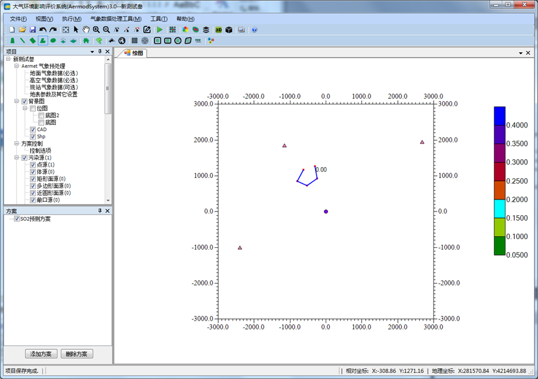Image resolution: width=538 pixels, height=379 pixels.
Task: Collapse the 背景图 tree node
Action: point(17,101)
